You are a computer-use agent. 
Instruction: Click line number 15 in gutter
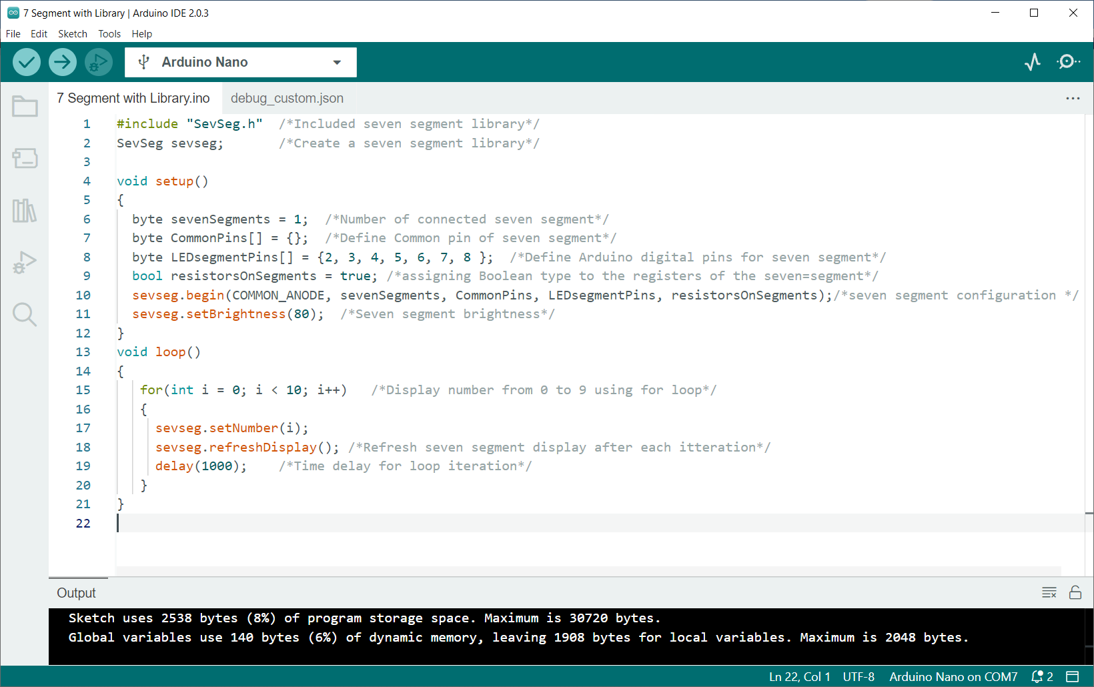(83, 390)
